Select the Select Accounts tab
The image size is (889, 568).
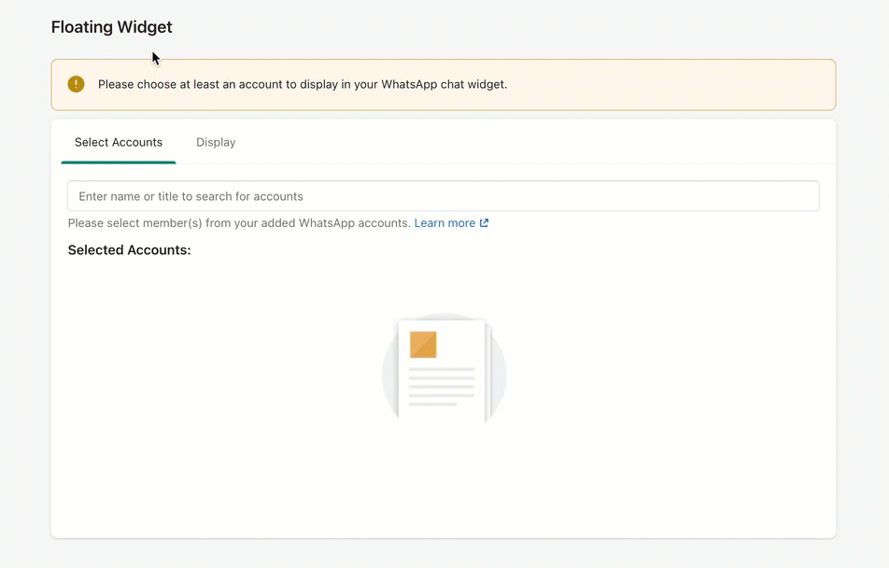119,142
